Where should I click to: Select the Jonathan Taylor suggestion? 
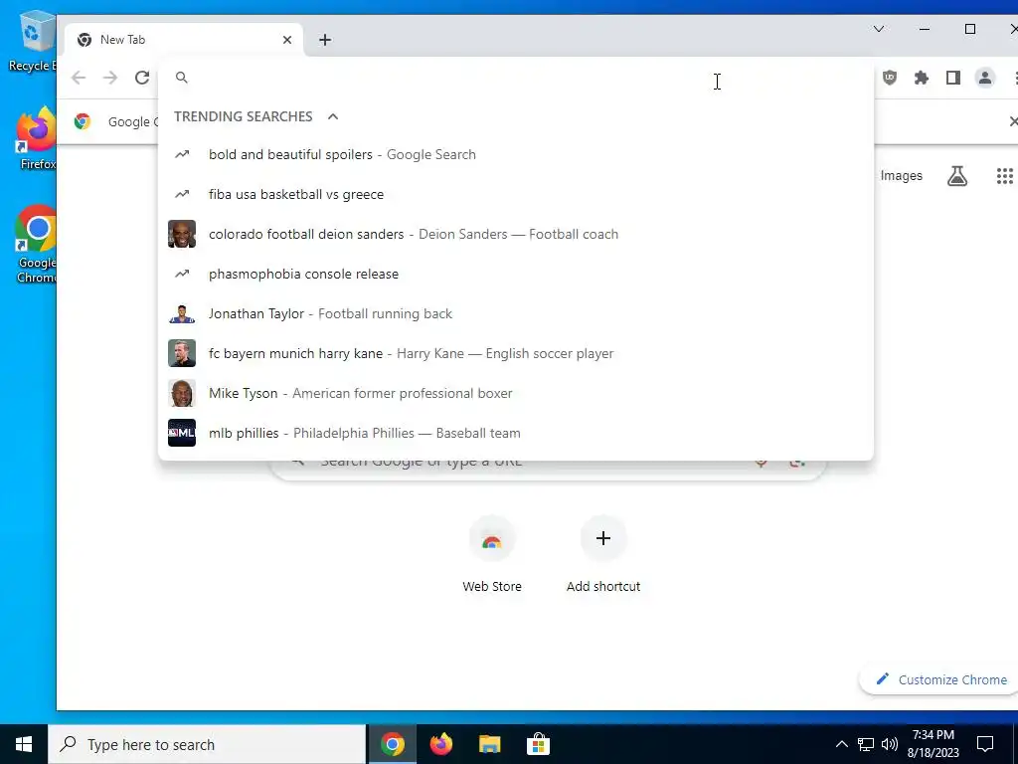coord(516,313)
